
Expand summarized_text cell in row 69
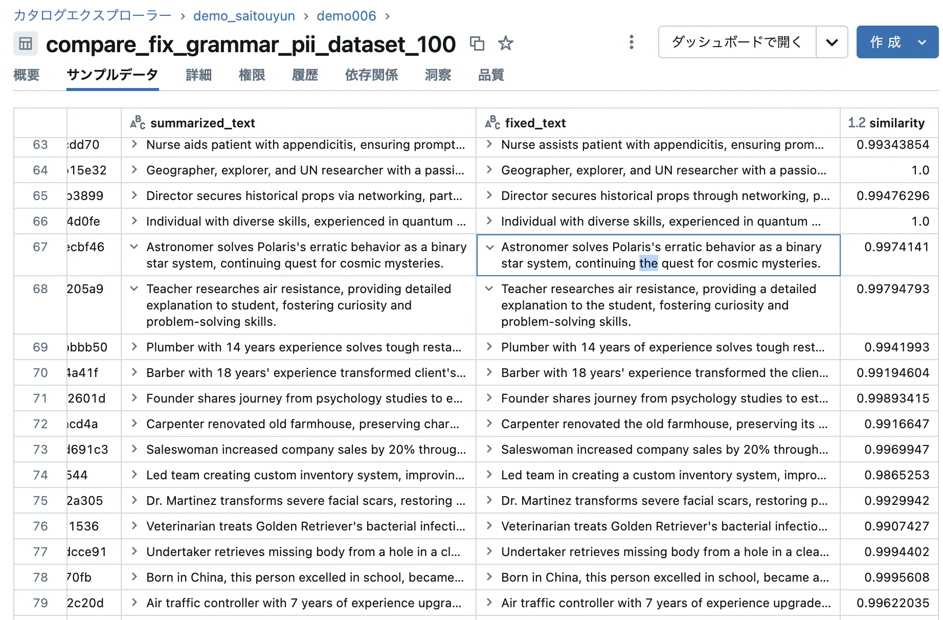(x=134, y=347)
